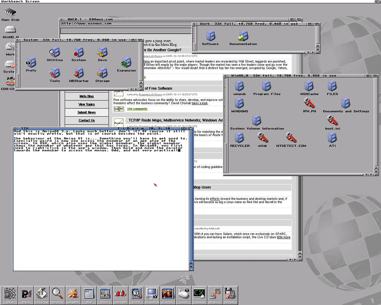Click the TTX window vertical scrollbar
The image size is (381, 305).
click(191, 196)
